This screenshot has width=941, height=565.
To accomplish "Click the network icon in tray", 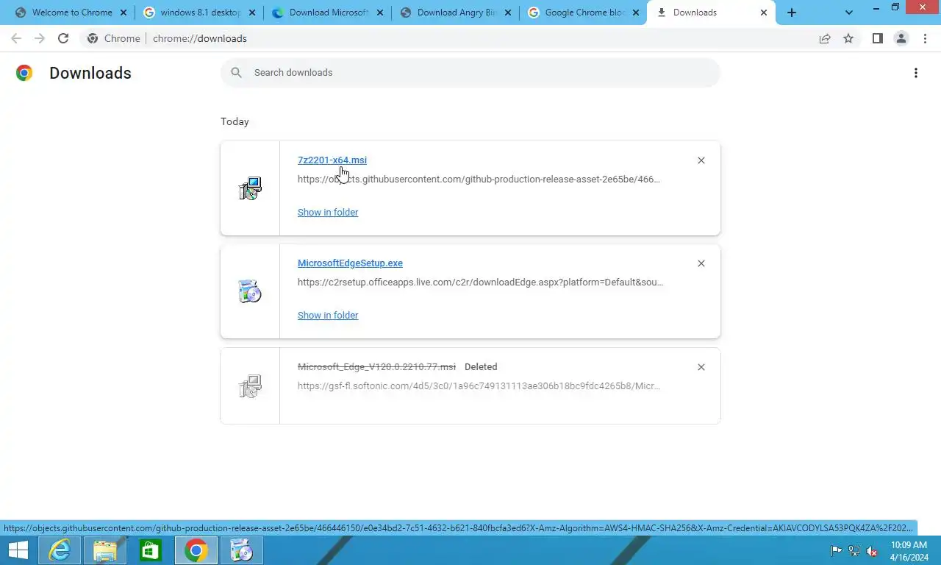I will tap(854, 551).
